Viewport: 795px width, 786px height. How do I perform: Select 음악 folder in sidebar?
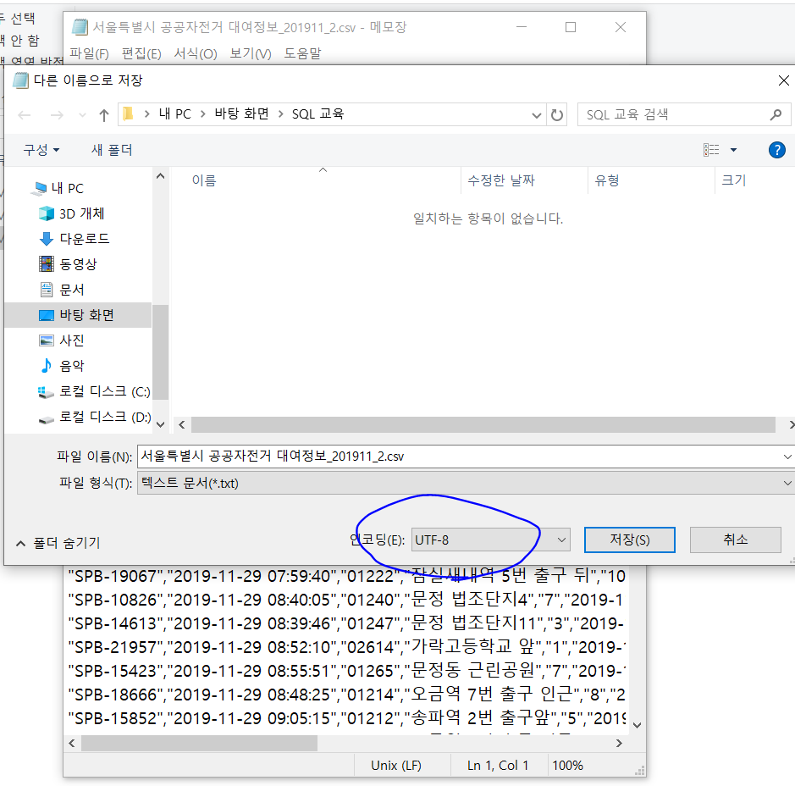point(61,366)
